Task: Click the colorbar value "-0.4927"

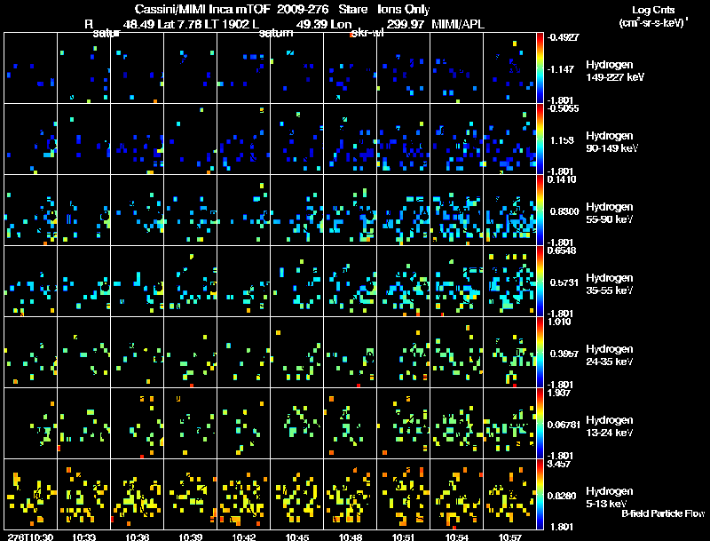Action: [x=563, y=37]
